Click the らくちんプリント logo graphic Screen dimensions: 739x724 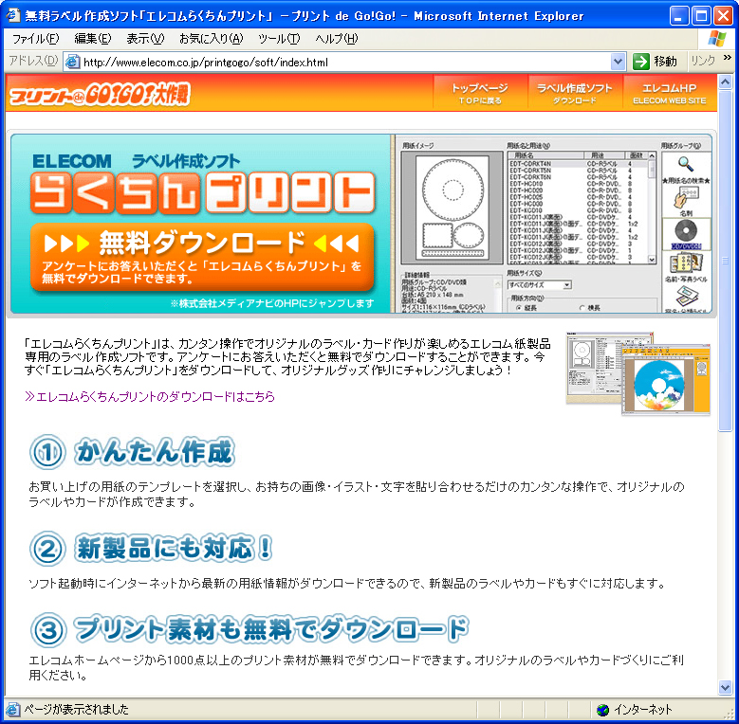tap(203, 193)
